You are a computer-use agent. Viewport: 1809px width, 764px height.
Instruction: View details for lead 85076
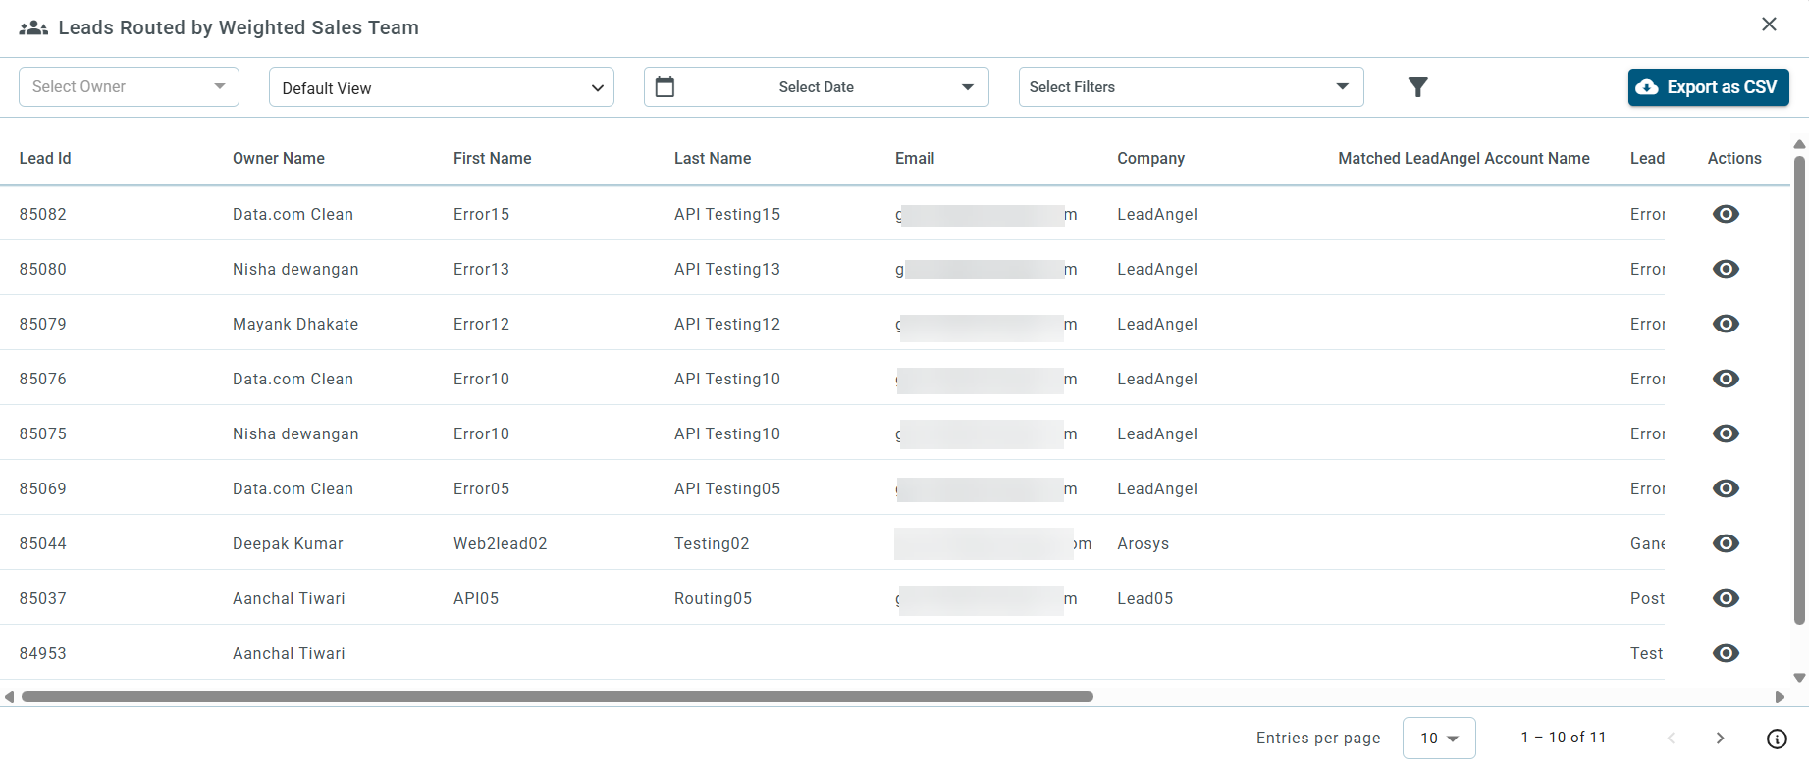(x=1726, y=379)
